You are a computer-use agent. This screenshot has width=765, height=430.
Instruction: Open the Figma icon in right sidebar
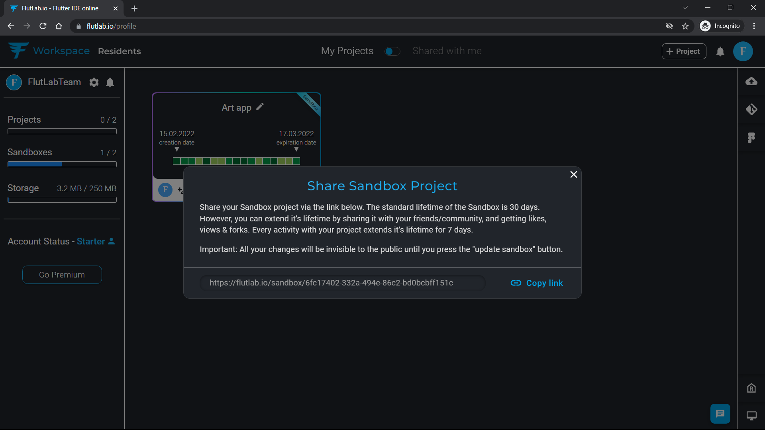pyautogui.click(x=751, y=138)
